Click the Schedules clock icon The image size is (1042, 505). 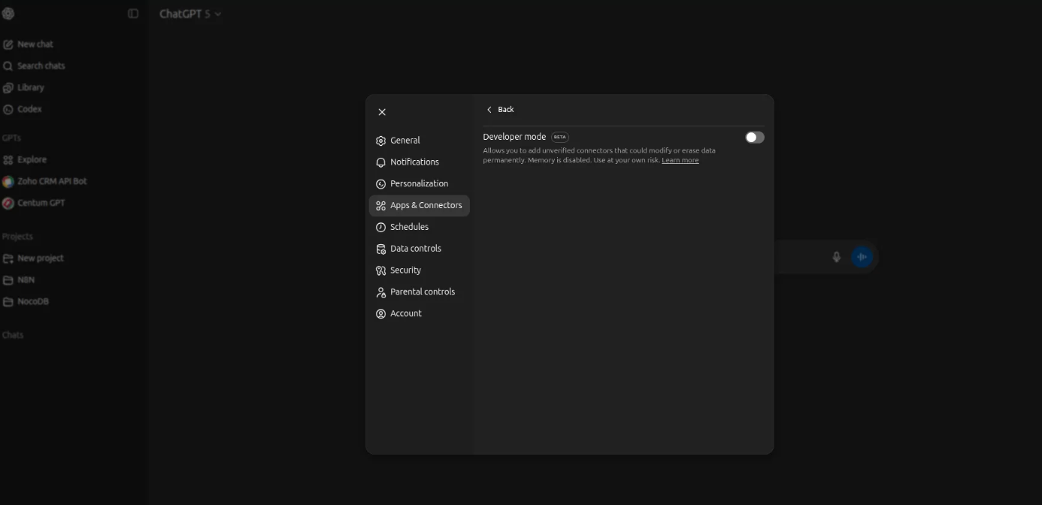[380, 227]
